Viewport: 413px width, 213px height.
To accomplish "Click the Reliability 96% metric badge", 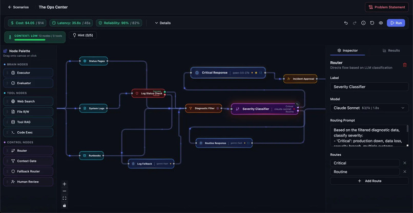I will click(x=119, y=23).
